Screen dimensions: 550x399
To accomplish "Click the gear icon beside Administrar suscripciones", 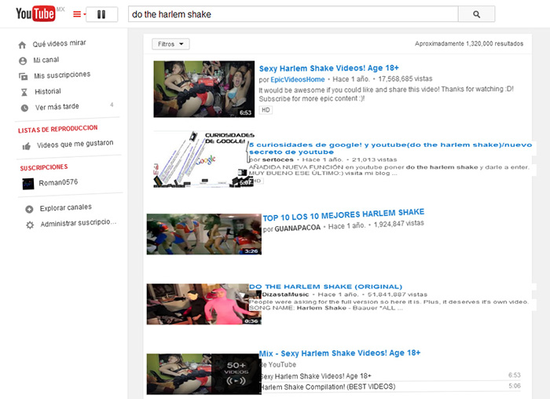I will (30, 225).
